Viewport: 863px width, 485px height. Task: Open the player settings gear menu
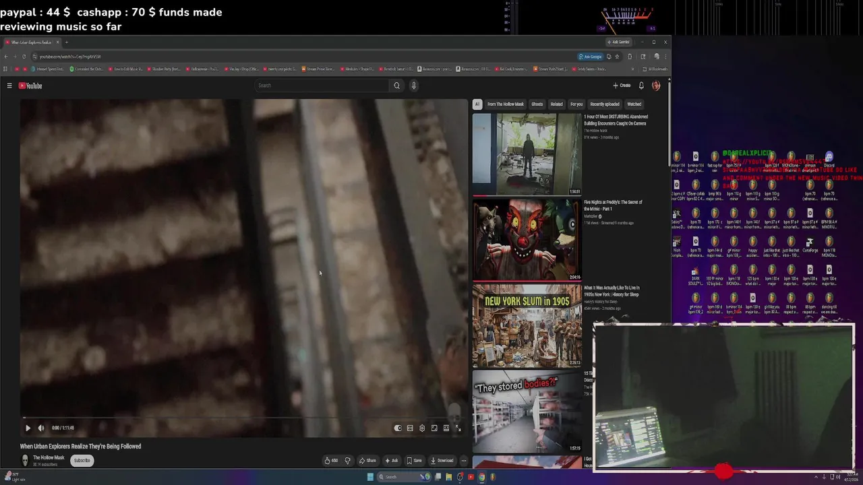click(422, 428)
